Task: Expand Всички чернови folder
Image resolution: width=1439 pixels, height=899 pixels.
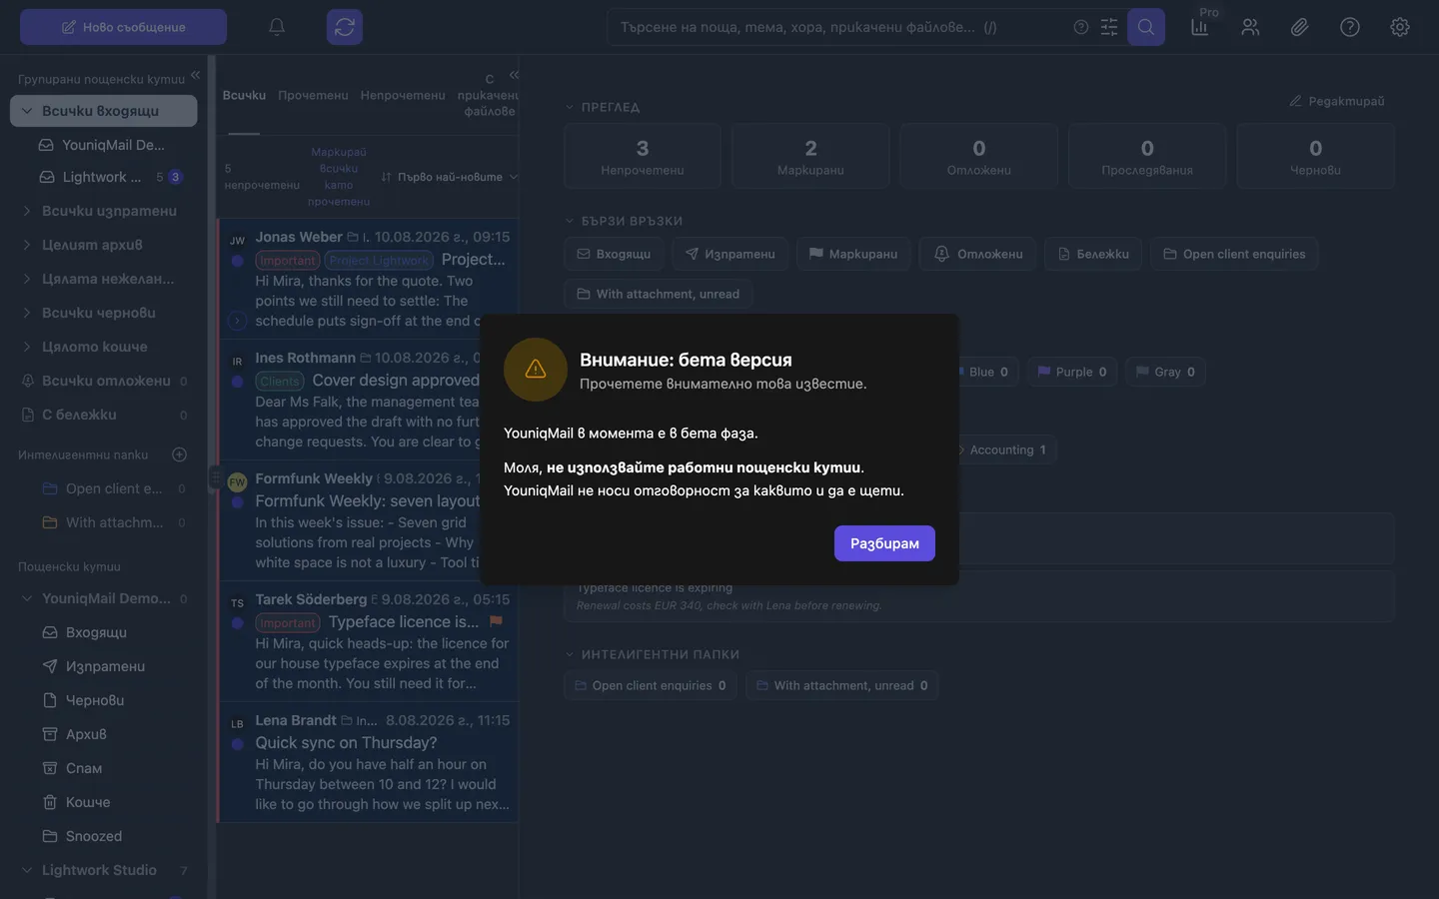Action: click(27, 313)
